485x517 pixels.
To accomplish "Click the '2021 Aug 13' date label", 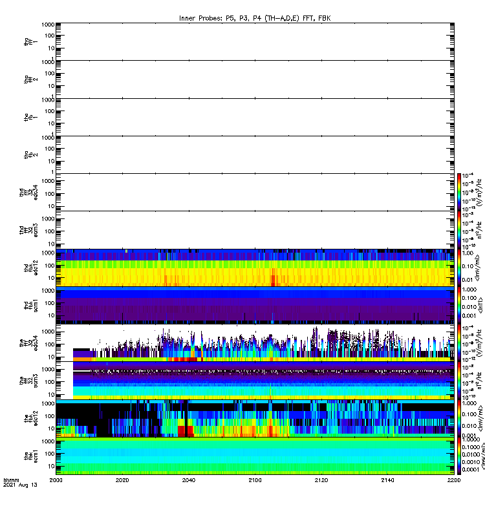I will 20,485.
